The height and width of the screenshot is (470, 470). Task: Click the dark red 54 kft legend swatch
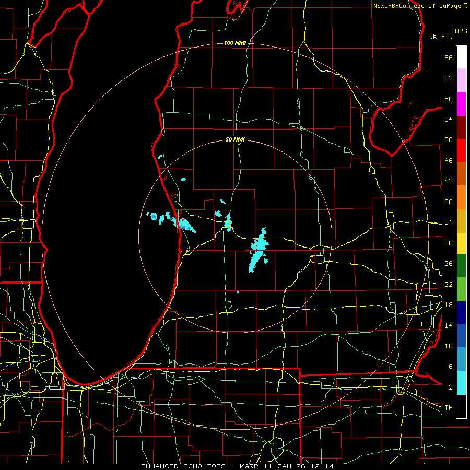coord(461,127)
